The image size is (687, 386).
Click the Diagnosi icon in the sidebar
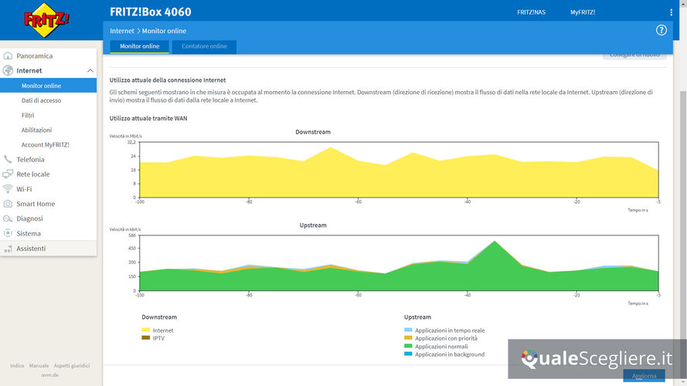pos(9,218)
